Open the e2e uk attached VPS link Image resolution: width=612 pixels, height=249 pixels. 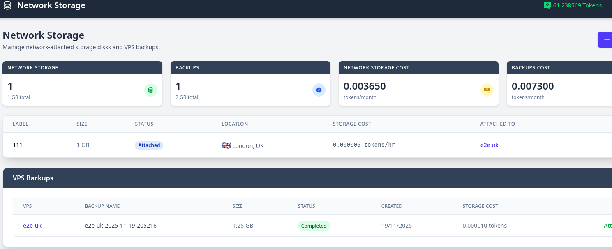(489, 145)
